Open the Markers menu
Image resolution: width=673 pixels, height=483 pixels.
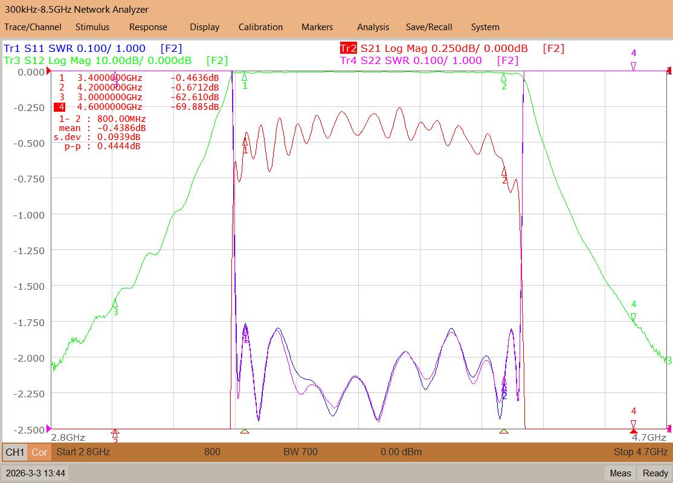tap(317, 27)
